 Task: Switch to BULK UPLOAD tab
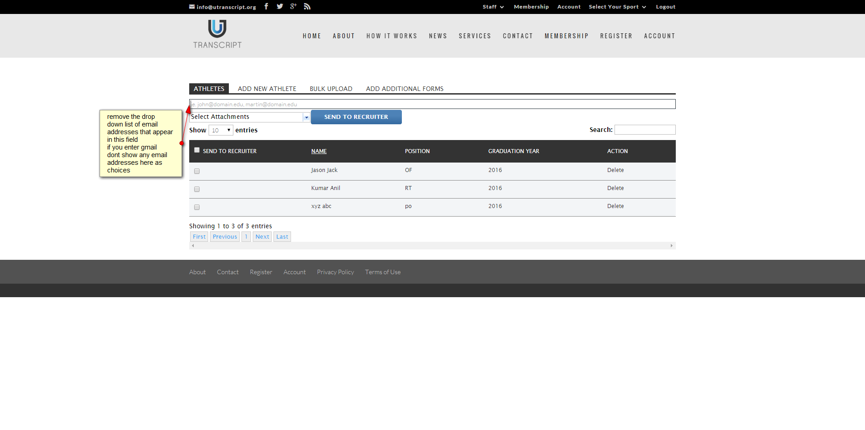pyautogui.click(x=331, y=89)
